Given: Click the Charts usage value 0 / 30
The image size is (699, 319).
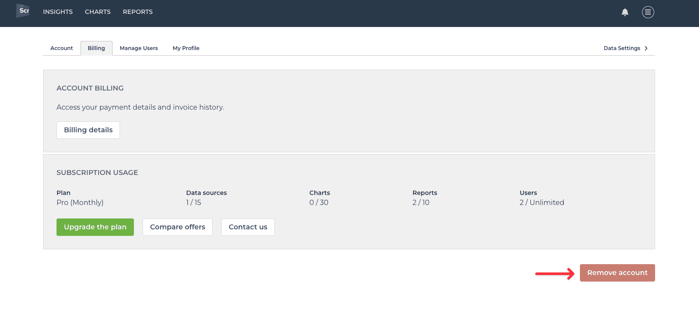Looking at the screenshot, I should click(x=319, y=202).
